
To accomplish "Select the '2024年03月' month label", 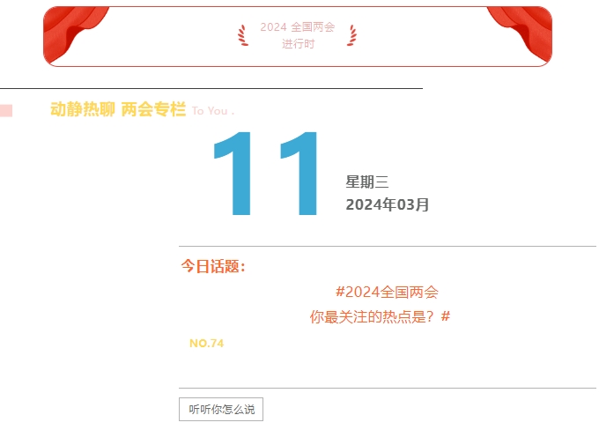I will pos(388,204).
